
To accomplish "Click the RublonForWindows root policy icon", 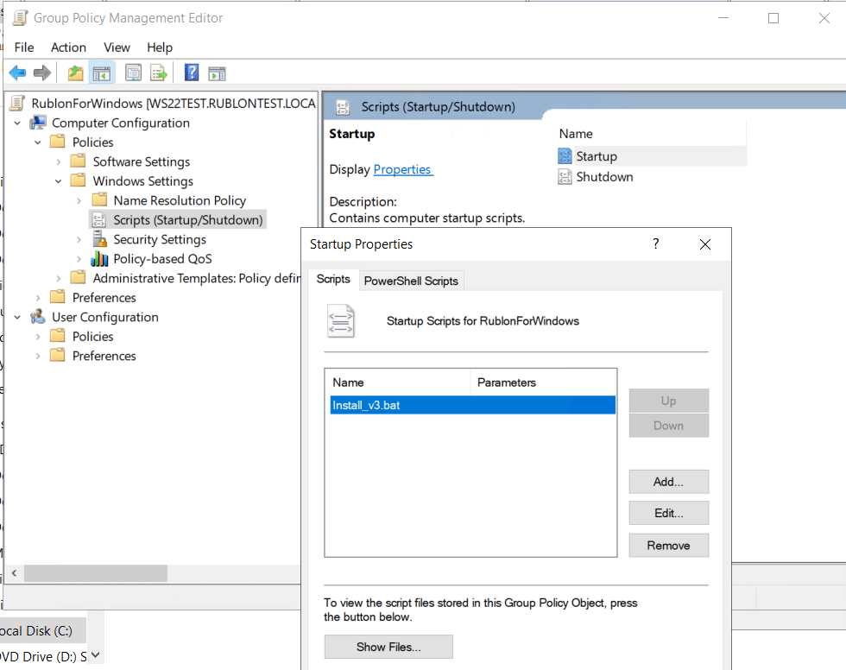I will coord(17,103).
